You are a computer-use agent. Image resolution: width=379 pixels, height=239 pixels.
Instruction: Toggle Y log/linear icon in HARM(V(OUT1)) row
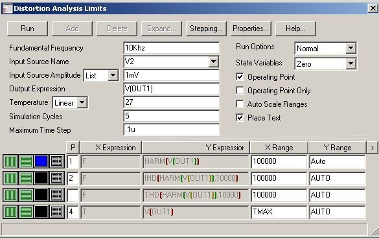(x=26, y=161)
